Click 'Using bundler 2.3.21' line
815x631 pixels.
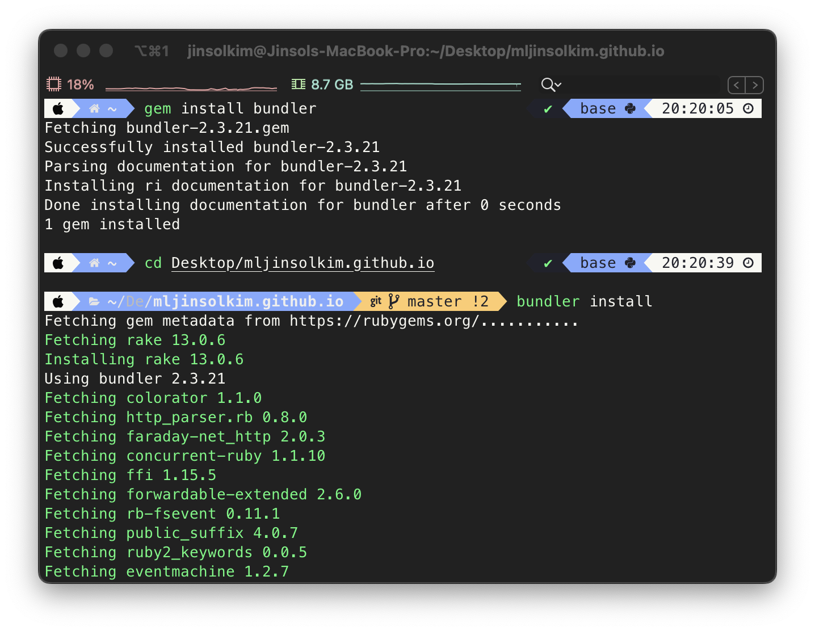tap(135, 379)
